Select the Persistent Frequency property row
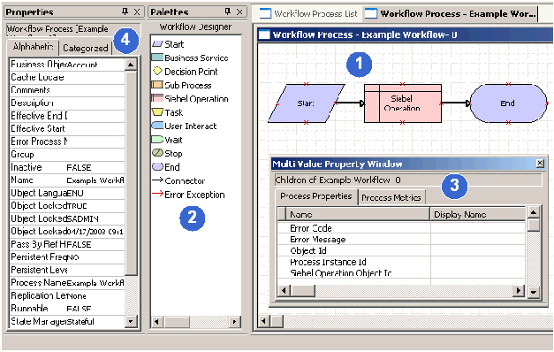Viewport: 554px width, 352px height. tap(67, 257)
